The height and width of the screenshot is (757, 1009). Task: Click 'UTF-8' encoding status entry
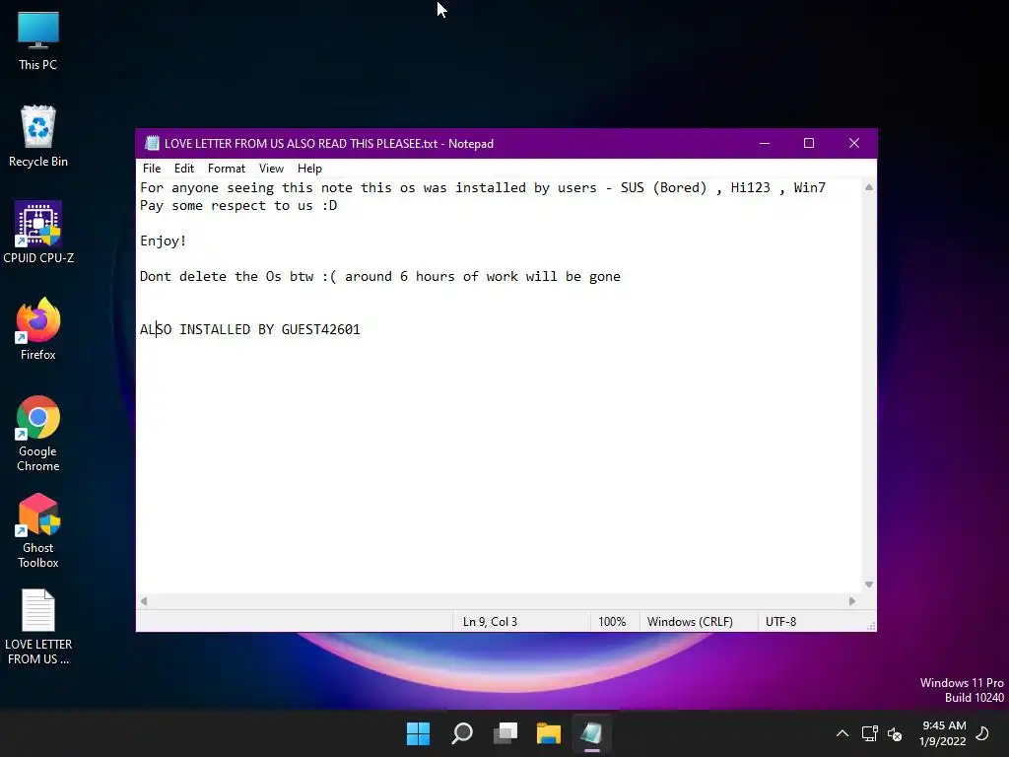click(x=781, y=622)
